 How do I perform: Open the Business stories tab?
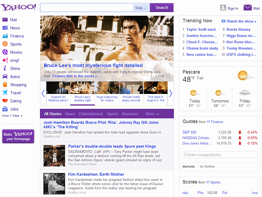coord(130,114)
